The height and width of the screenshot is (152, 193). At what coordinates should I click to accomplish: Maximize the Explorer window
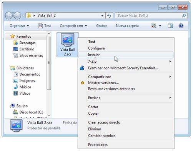(173, 7)
